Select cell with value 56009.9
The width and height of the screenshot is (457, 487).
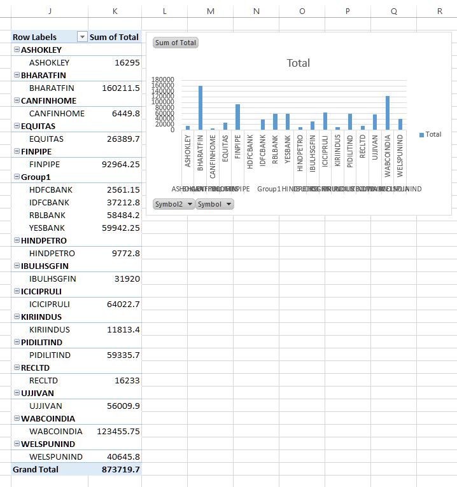click(115, 406)
